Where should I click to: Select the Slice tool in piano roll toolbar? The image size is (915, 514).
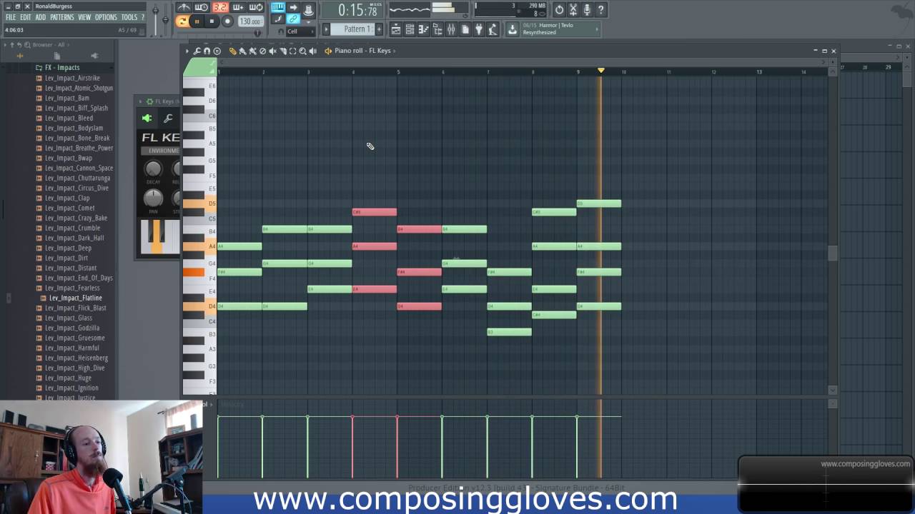click(x=282, y=51)
